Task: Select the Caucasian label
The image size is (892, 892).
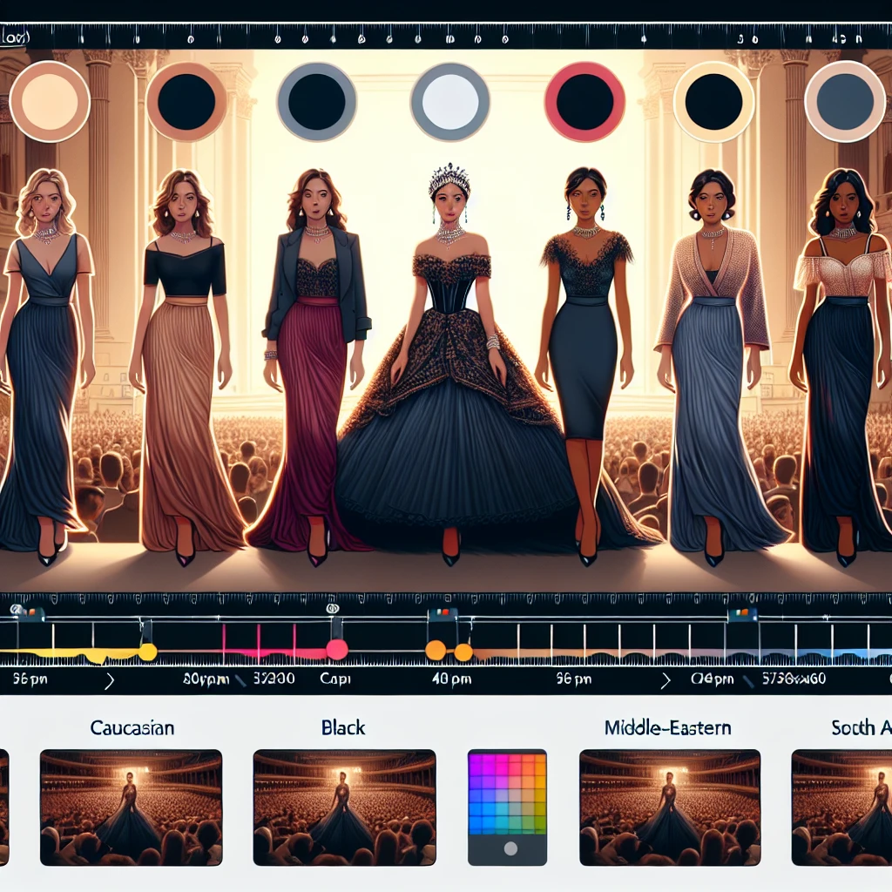Action: [132, 727]
